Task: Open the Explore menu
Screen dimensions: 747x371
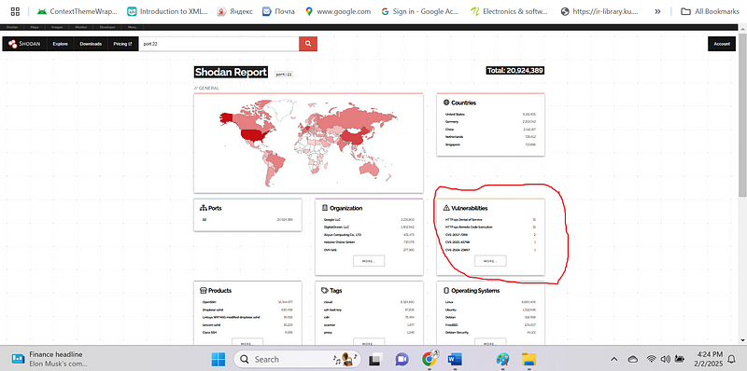Action: [x=61, y=44]
